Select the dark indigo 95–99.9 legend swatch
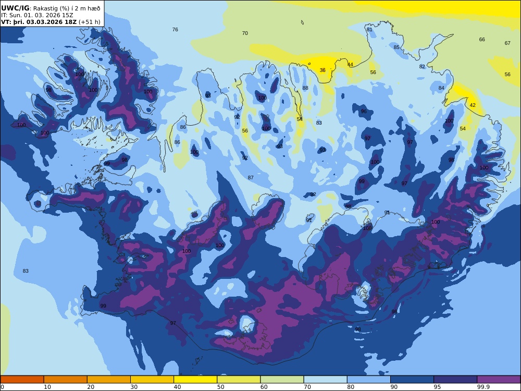This screenshot has width=521, height=391. 455,380
